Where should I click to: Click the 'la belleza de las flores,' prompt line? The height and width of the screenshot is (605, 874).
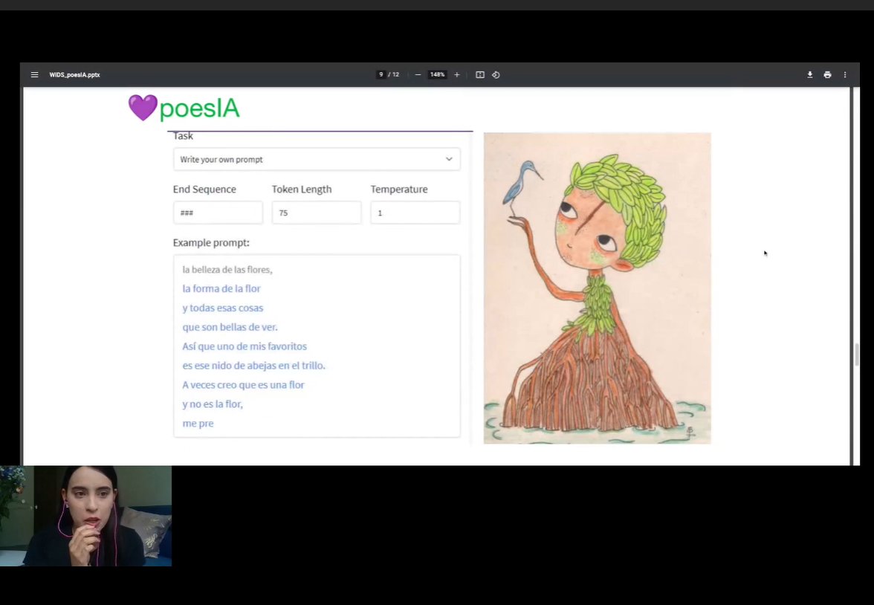coord(227,270)
